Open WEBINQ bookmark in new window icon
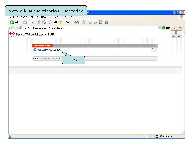 [x=152, y=50]
